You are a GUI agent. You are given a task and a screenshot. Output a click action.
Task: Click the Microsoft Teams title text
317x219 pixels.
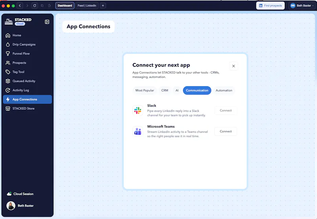(x=161, y=126)
